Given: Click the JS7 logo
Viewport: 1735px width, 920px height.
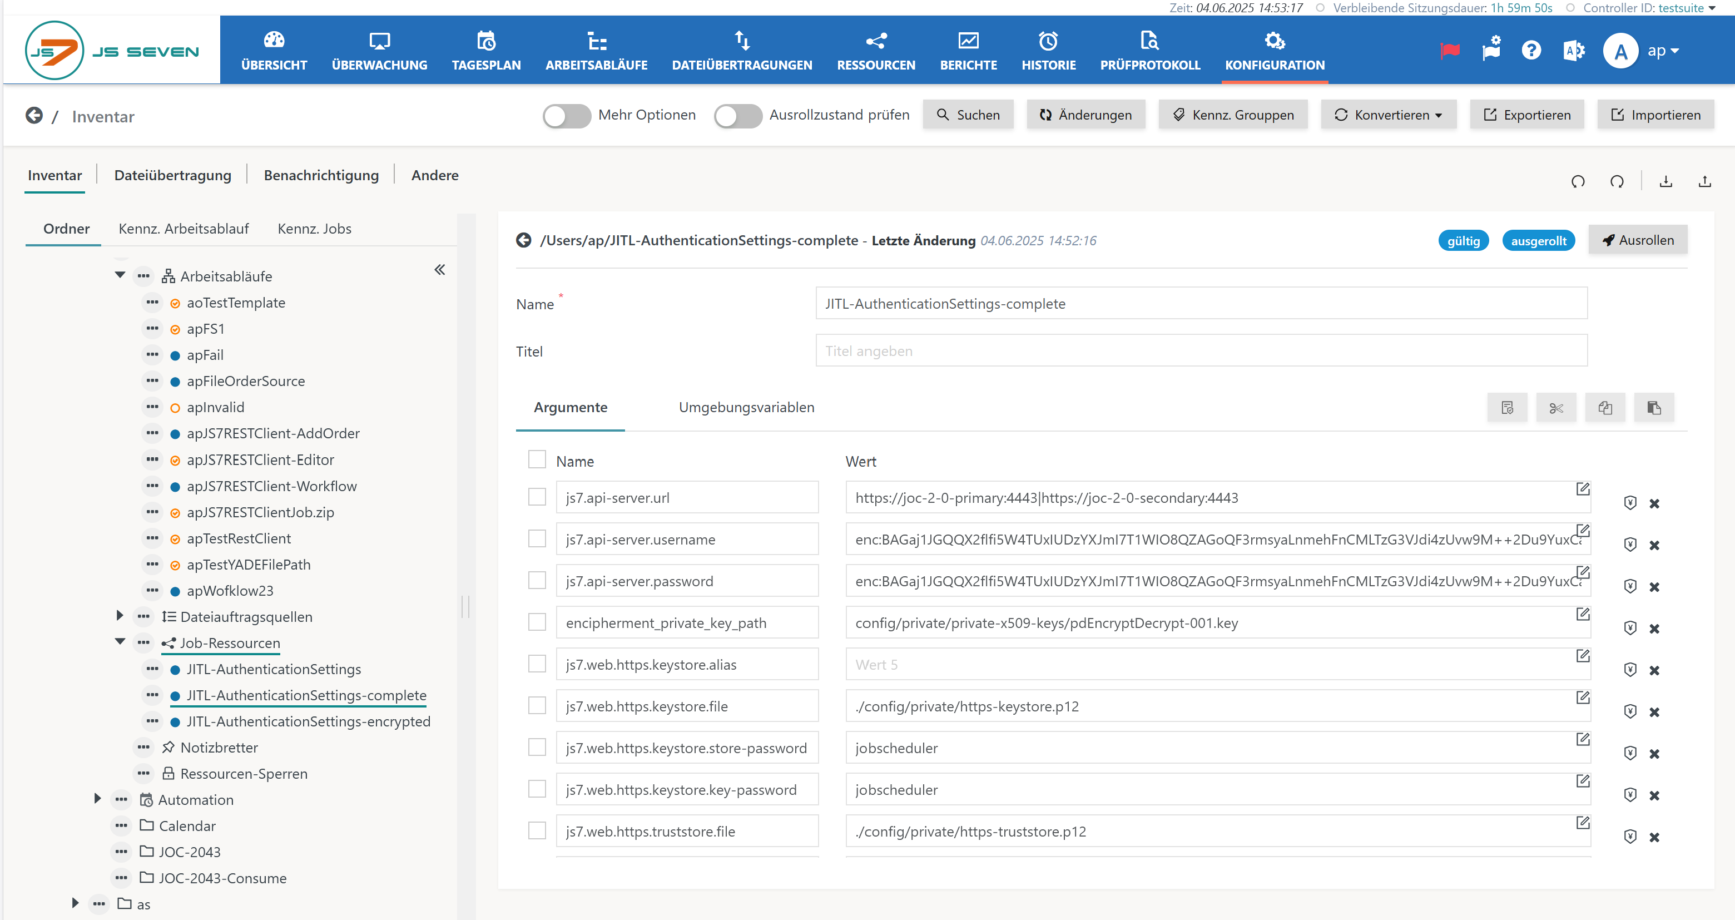Looking at the screenshot, I should click(112, 51).
